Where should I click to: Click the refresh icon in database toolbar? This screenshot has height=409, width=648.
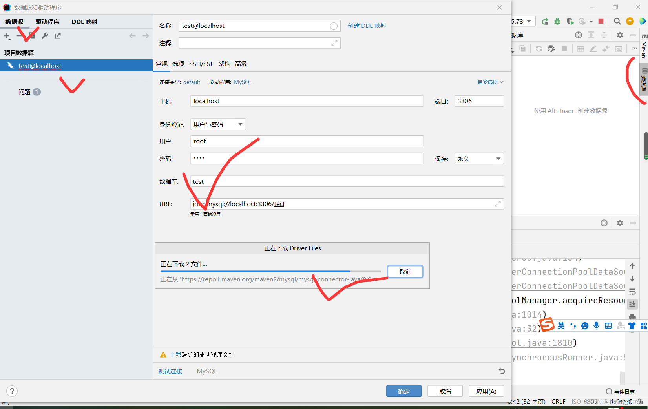539,49
